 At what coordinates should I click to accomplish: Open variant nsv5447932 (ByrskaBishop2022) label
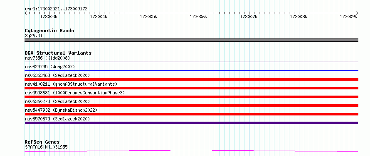click(61, 110)
